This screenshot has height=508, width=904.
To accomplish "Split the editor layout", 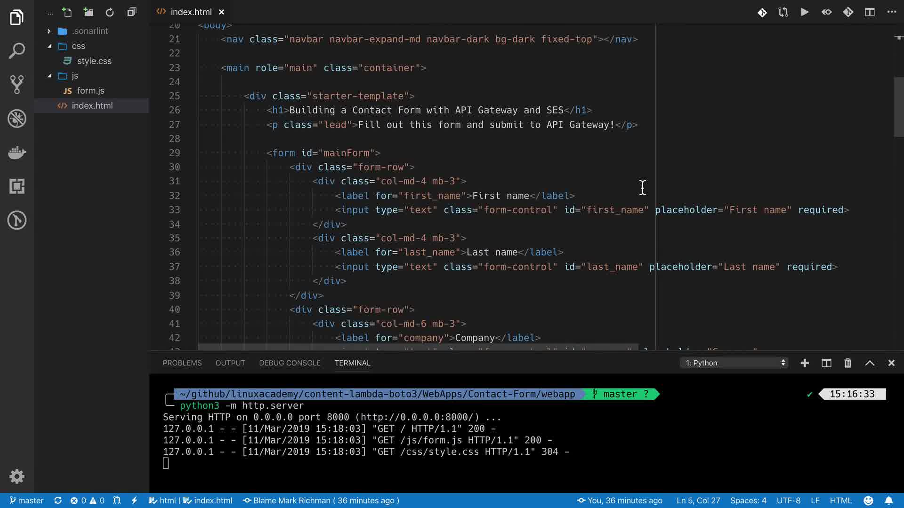I will pyautogui.click(x=870, y=12).
